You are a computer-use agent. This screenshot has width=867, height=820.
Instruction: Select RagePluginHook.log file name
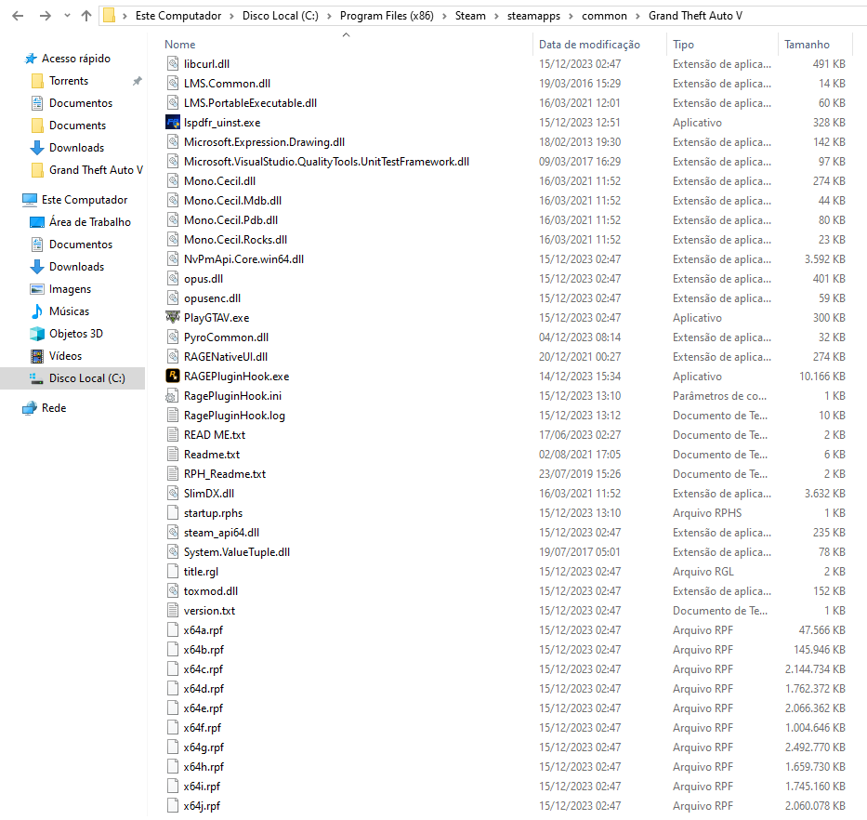pos(234,416)
